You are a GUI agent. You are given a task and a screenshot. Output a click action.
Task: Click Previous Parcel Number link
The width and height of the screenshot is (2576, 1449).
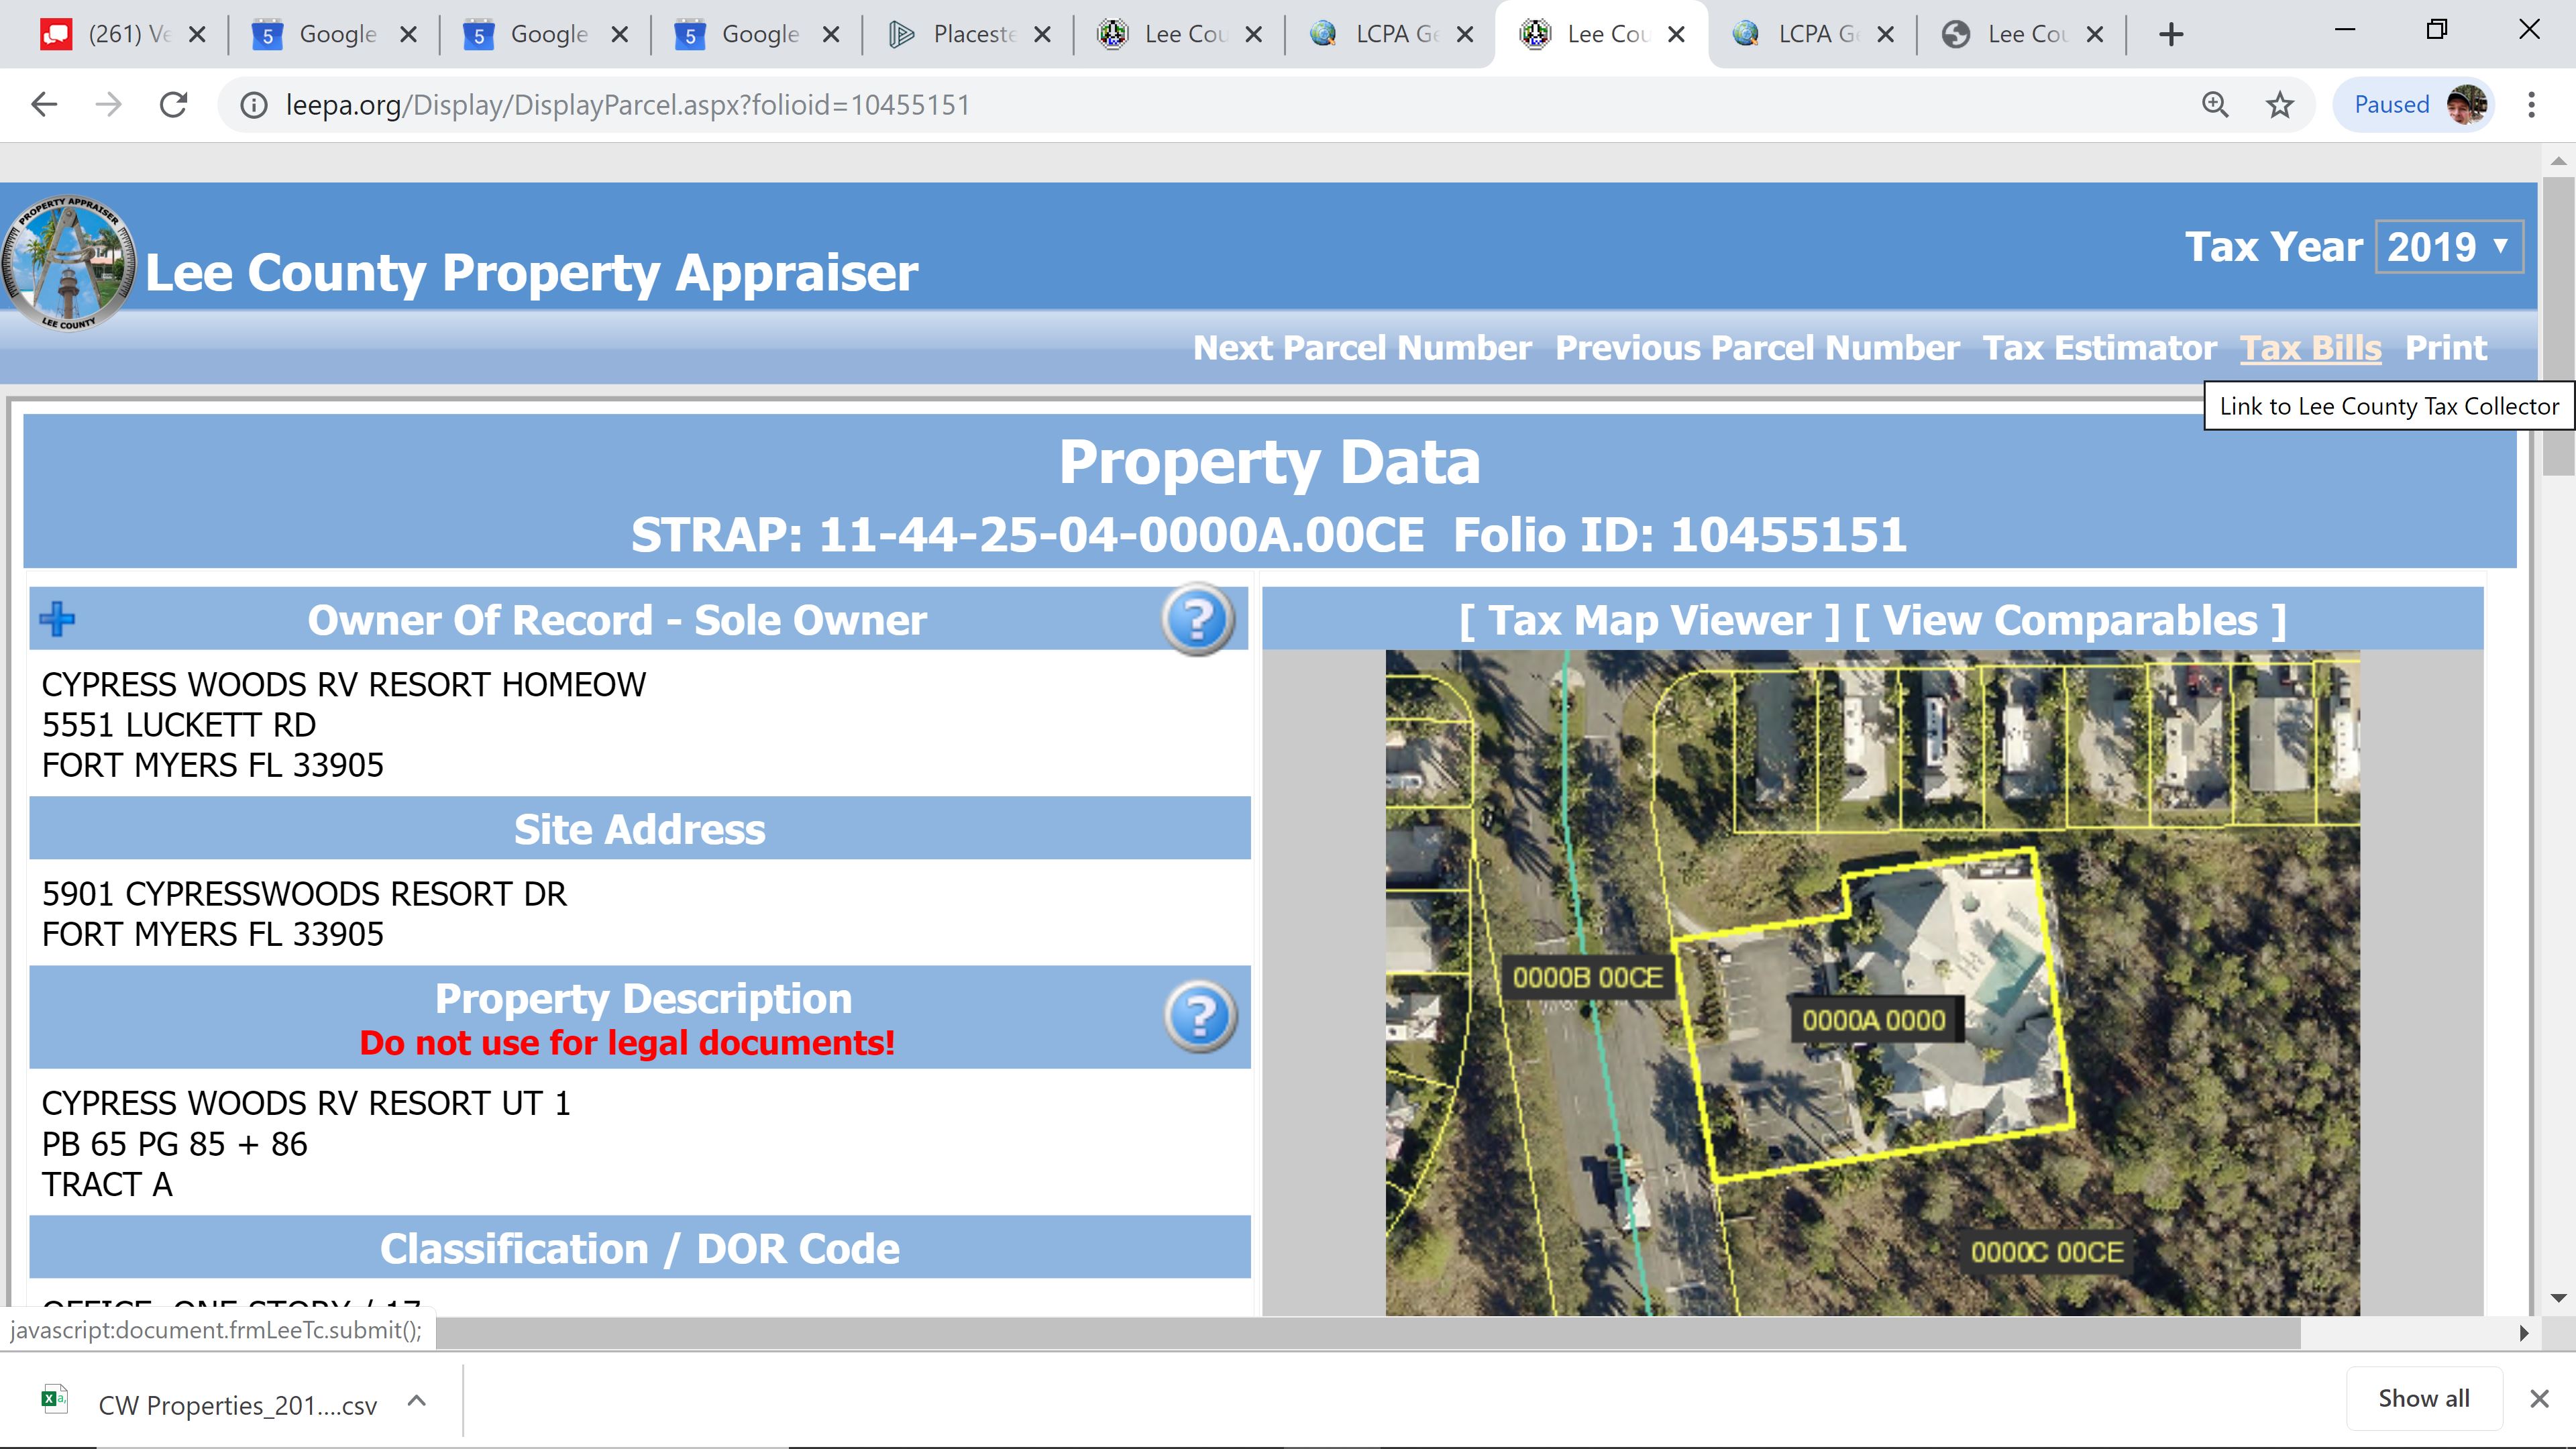1757,348
